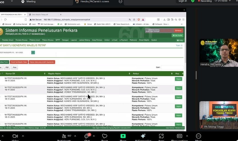
Task: Expand the Video options arrow
Action: 23,136
